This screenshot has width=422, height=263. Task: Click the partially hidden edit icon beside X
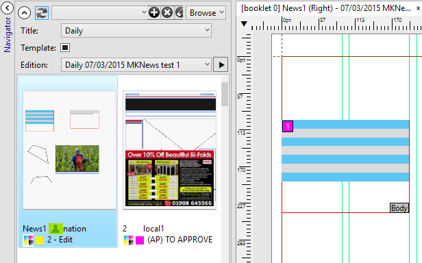(179, 12)
